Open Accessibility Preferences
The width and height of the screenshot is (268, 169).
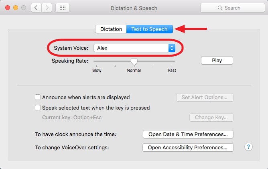coord(188,147)
